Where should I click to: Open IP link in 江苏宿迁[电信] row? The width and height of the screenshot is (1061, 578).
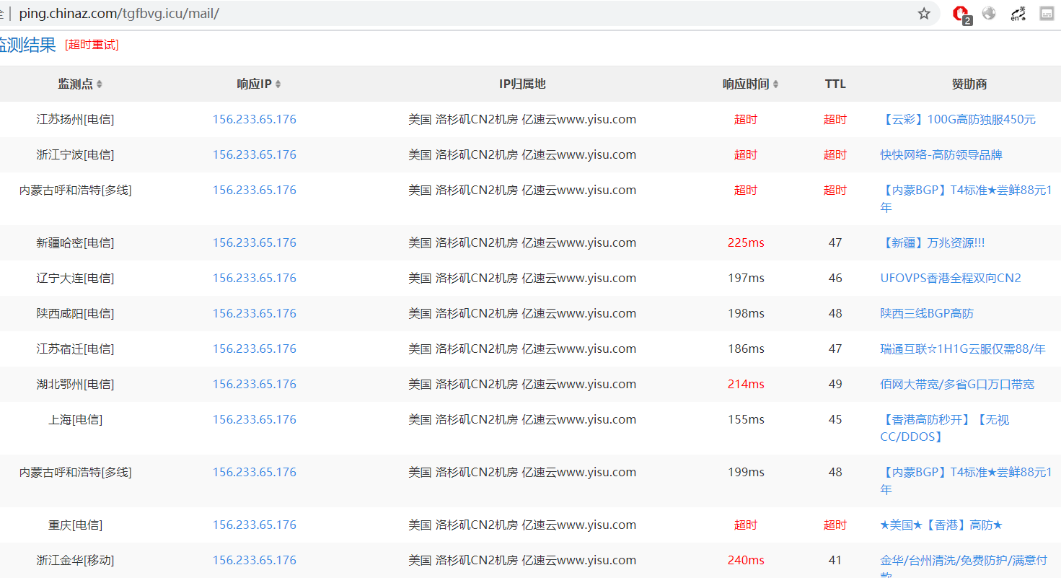254,349
